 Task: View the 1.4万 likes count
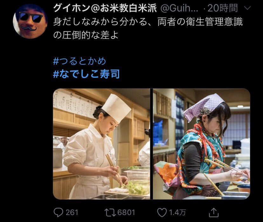(177, 212)
